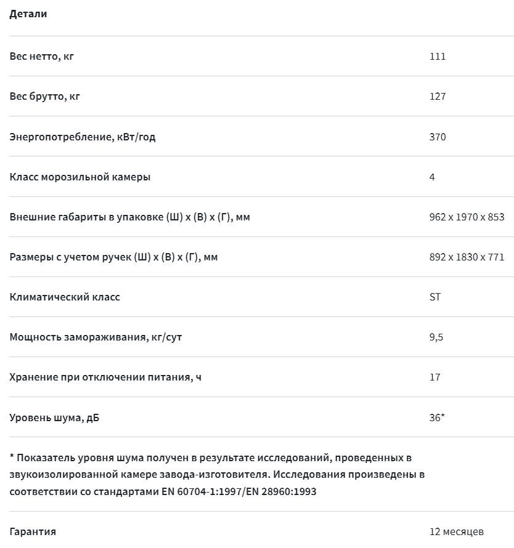Click the energy consumption value 370
The height and width of the screenshot is (548, 514).
[x=438, y=137]
